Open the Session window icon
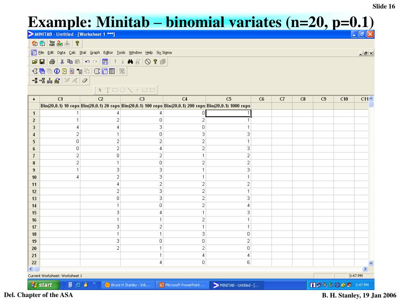Screen dimensions: 402x301 (35, 71)
